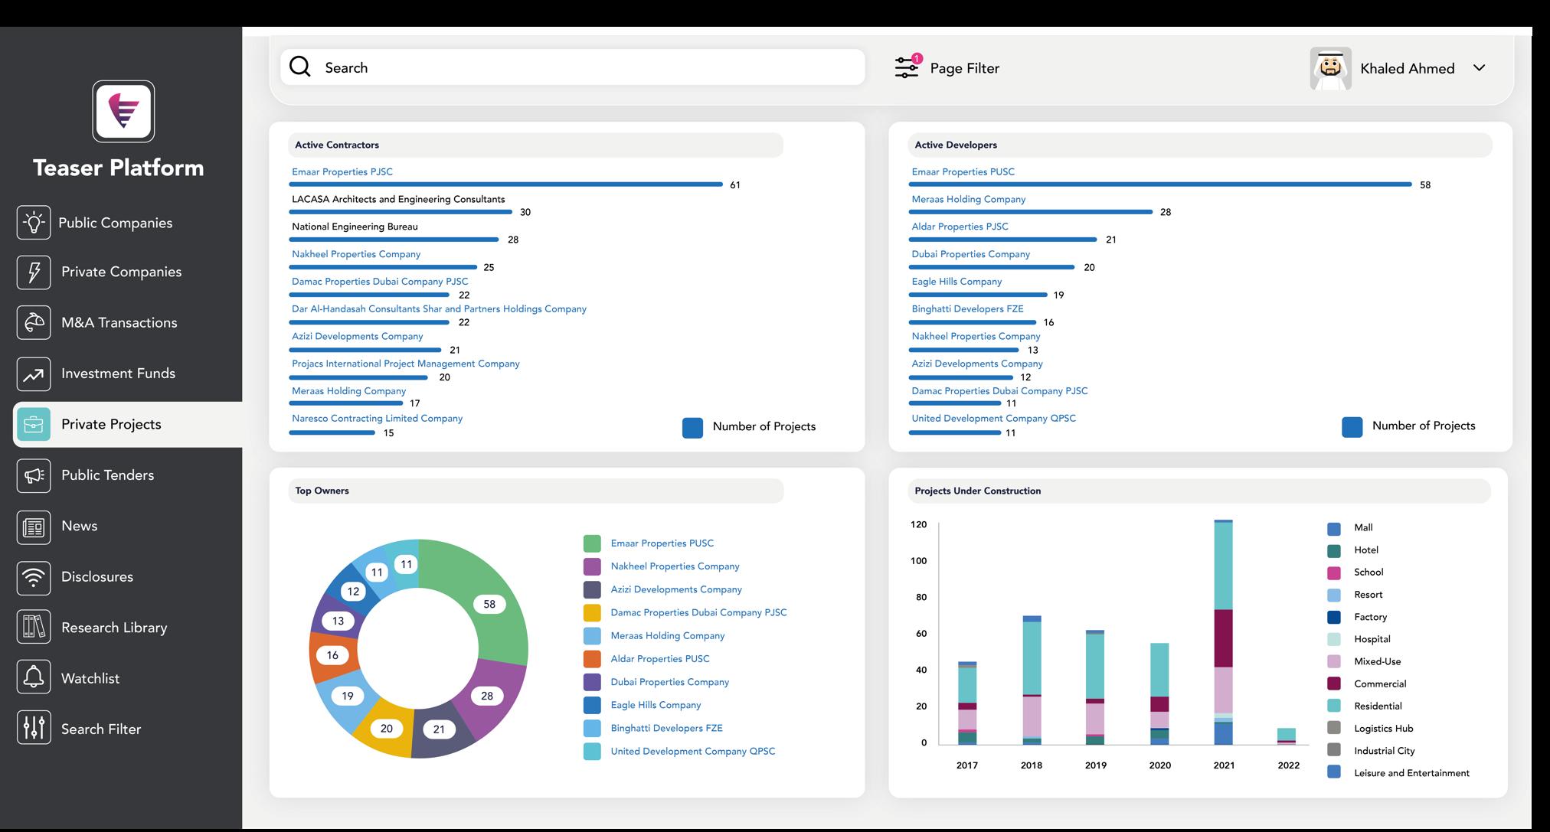1550x832 pixels.
Task: Click the Watchlist bell icon
Action: pos(34,678)
